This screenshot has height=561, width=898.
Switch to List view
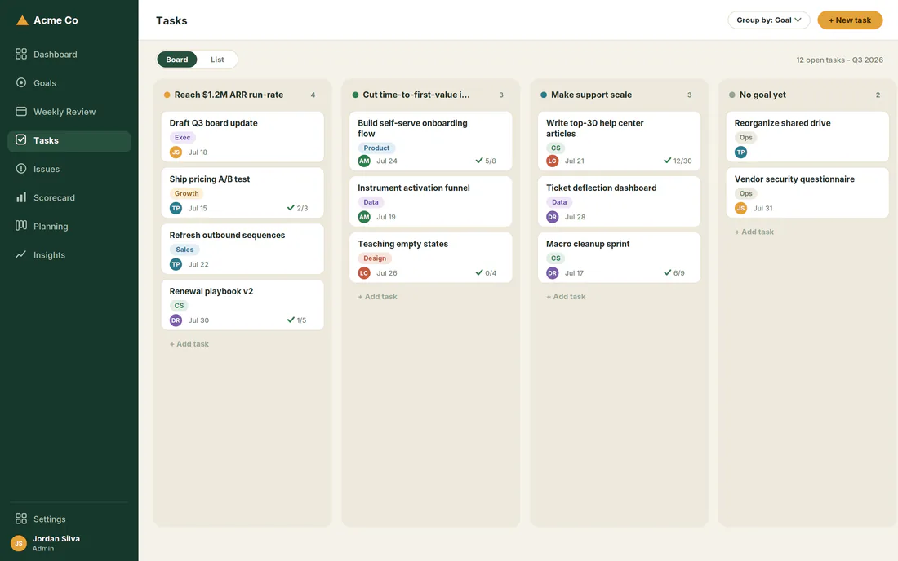[x=217, y=60]
